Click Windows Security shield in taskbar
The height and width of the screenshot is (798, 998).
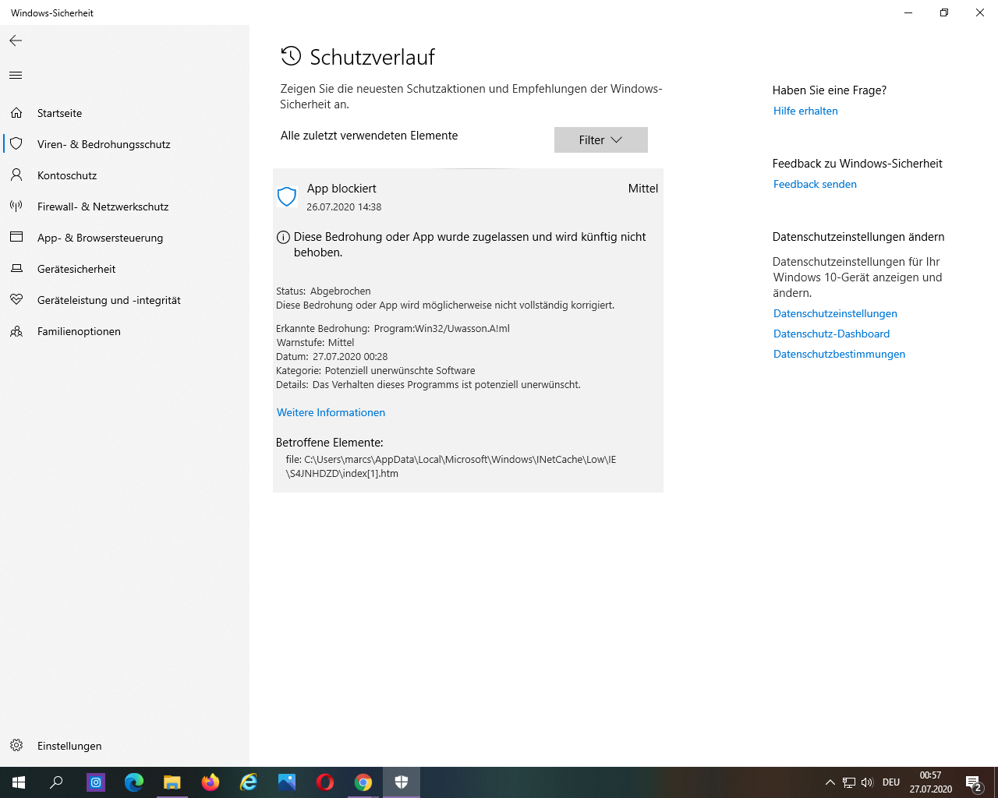pos(402,782)
